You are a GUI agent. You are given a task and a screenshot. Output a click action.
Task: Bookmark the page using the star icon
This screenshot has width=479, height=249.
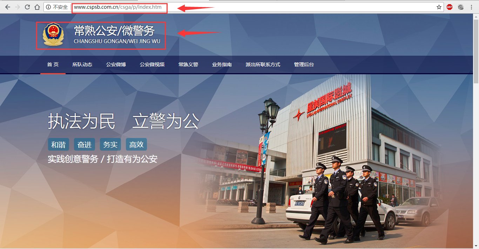point(439,7)
